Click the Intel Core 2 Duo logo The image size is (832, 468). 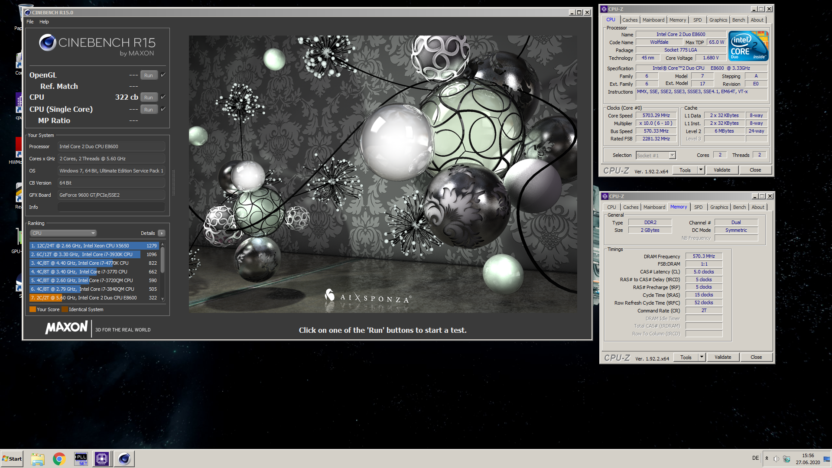pyautogui.click(x=748, y=45)
